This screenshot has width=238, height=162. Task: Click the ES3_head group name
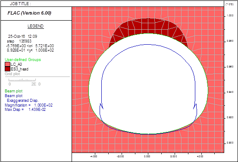(19, 69)
